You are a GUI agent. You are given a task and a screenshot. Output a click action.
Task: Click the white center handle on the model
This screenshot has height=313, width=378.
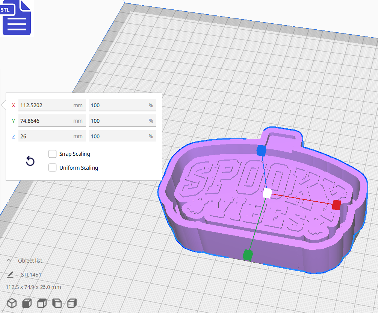click(268, 193)
